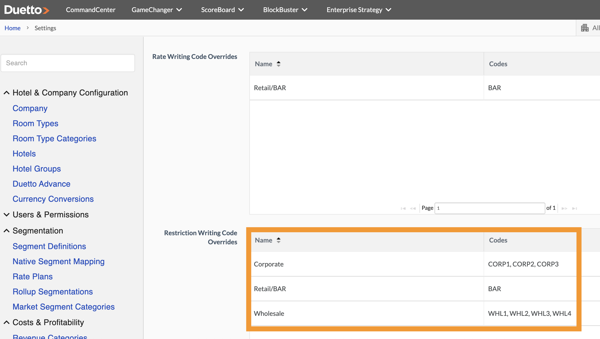Expand the Users & Permissions section

[x=7, y=215]
